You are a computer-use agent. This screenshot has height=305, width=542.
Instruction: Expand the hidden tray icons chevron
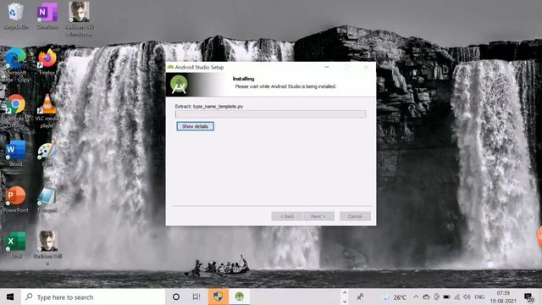point(416,297)
